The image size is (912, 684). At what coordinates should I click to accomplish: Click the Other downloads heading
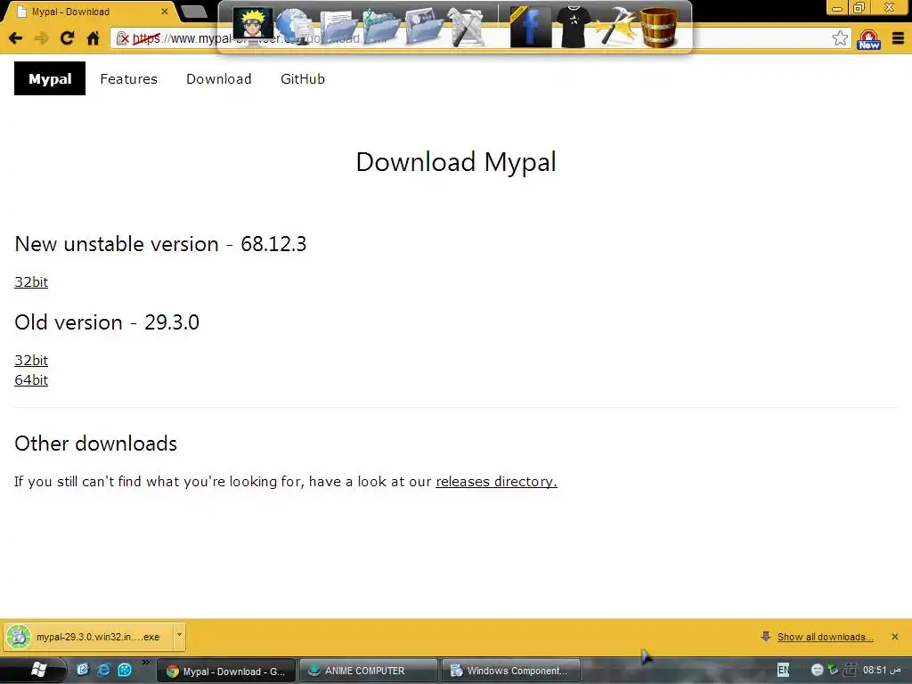click(x=96, y=444)
